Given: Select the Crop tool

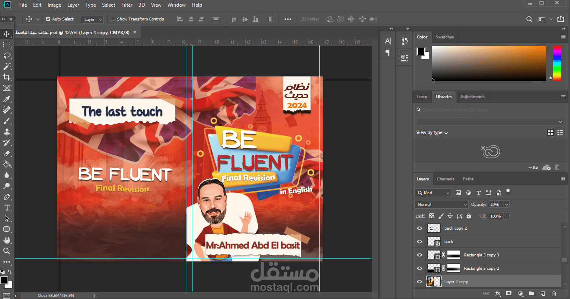Looking at the screenshot, I should [7, 77].
